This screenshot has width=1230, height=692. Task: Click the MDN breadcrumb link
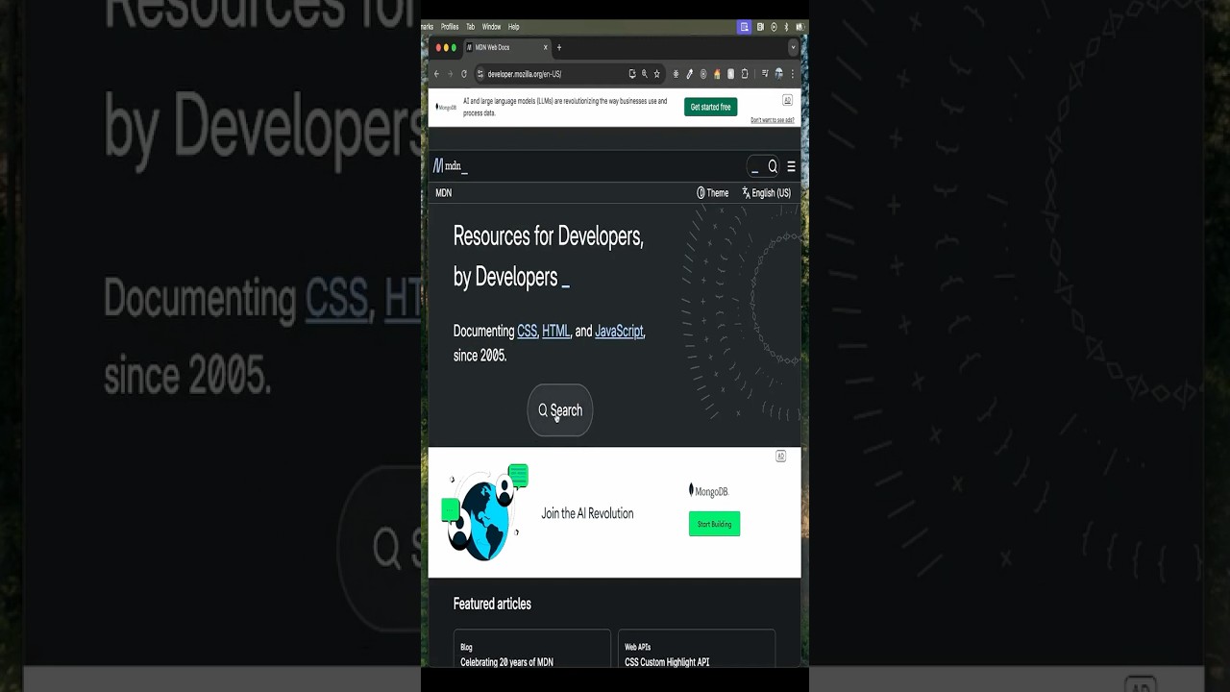(x=443, y=193)
